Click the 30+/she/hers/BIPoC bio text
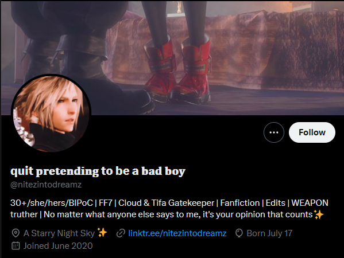The width and height of the screenshot is (344, 258). pyautogui.click(x=52, y=203)
